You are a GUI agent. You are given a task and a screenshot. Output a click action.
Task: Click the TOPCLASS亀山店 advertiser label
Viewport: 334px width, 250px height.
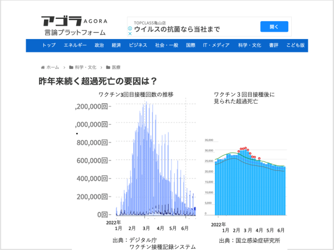coord(150,23)
